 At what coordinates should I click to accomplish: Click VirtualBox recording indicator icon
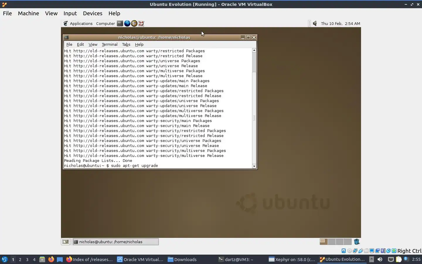pyautogui.click(x=377, y=251)
